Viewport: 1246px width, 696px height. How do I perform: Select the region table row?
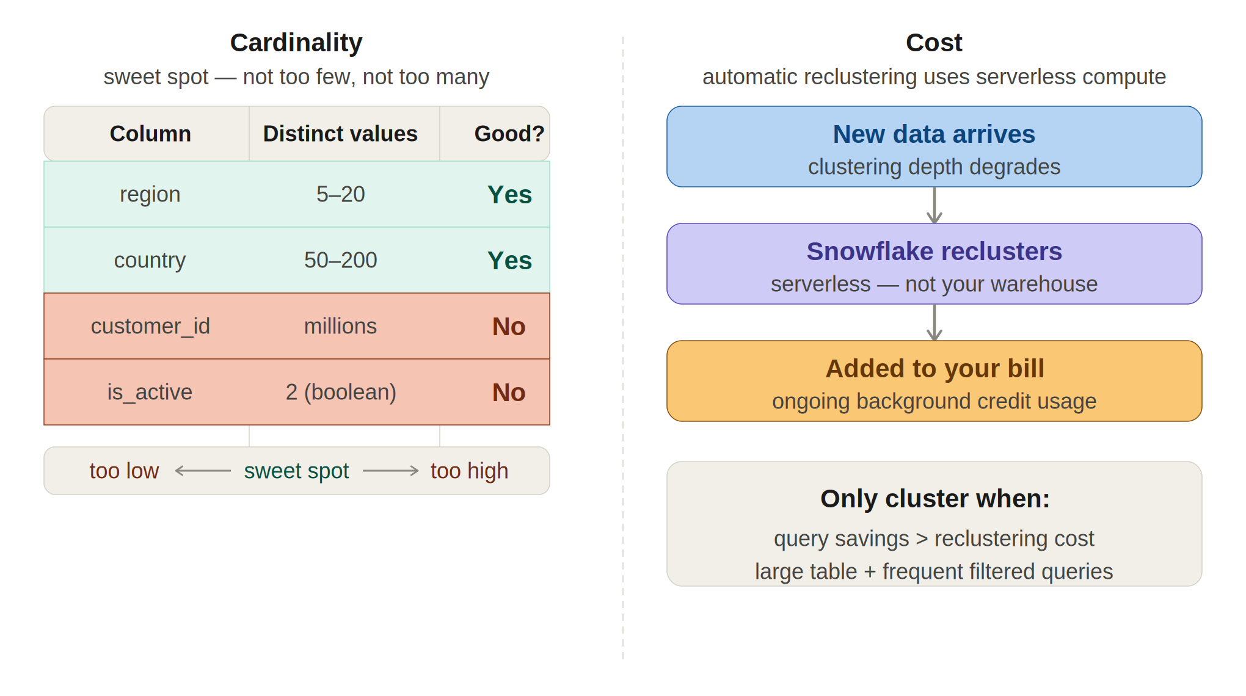297,194
